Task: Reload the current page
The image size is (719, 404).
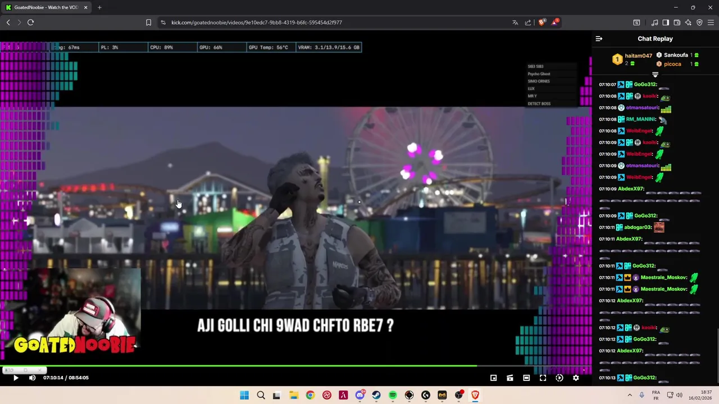Action: point(30,22)
